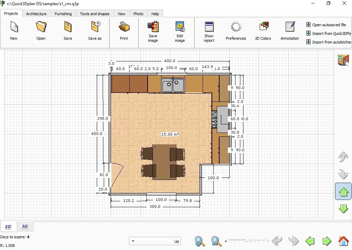Click the green up arrow in sidebar
352x250 pixels.
point(343,192)
